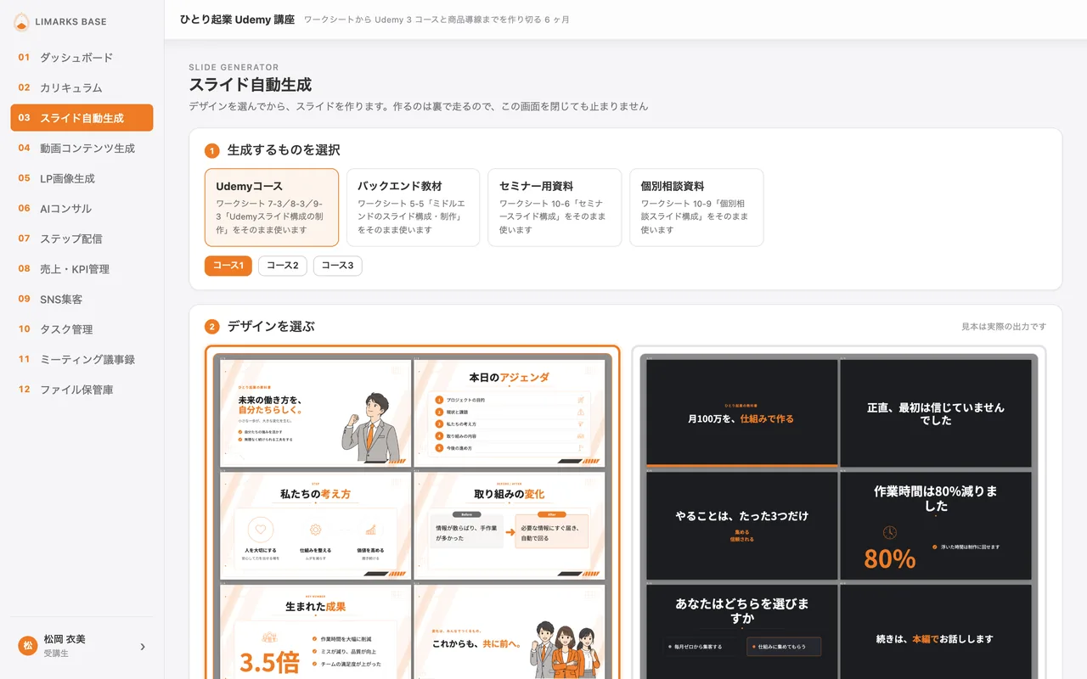
Task: Click the LIMARKS BASE logo icon
Action: 21,22
